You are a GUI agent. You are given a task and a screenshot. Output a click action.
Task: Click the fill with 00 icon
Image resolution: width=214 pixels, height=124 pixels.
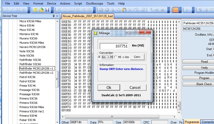point(162,10)
